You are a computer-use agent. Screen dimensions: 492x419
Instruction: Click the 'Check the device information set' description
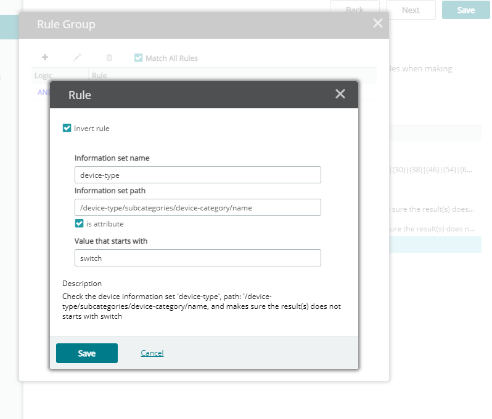(202, 306)
